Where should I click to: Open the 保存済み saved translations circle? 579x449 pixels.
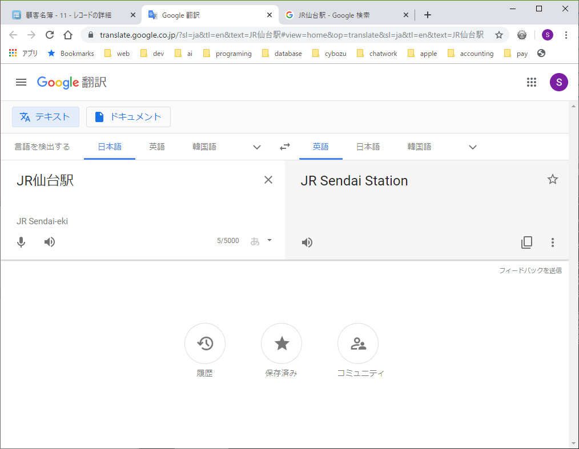pos(282,343)
